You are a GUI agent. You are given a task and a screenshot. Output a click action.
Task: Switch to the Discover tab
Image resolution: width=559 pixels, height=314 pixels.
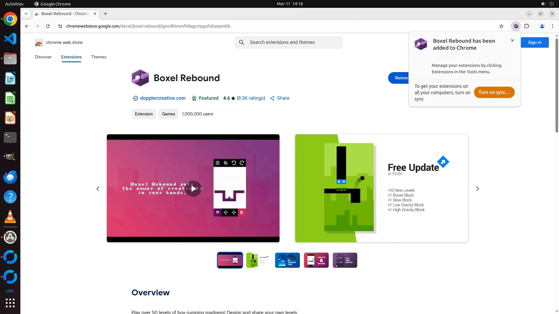pos(43,57)
